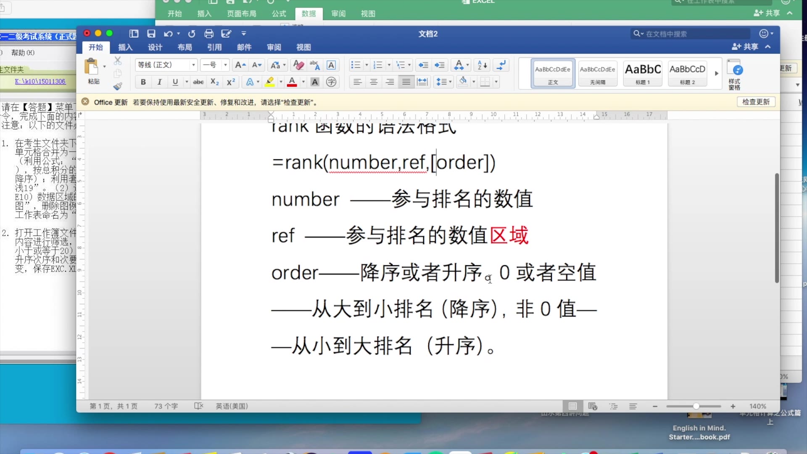Apply text effects with the outlined A icon

[x=250, y=82]
